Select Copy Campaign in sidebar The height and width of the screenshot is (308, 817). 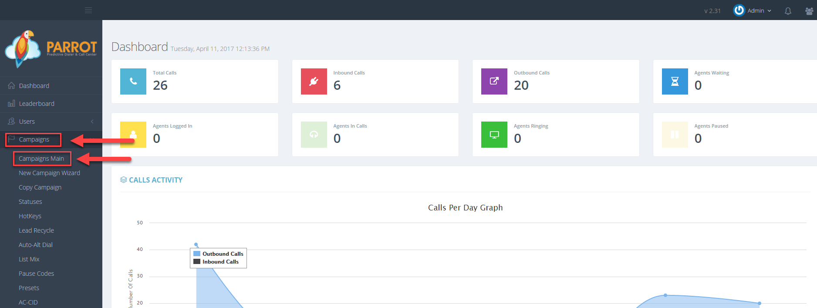click(40, 187)
